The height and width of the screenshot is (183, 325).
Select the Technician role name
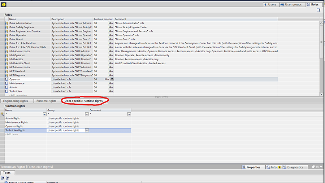tap(16, 91)
